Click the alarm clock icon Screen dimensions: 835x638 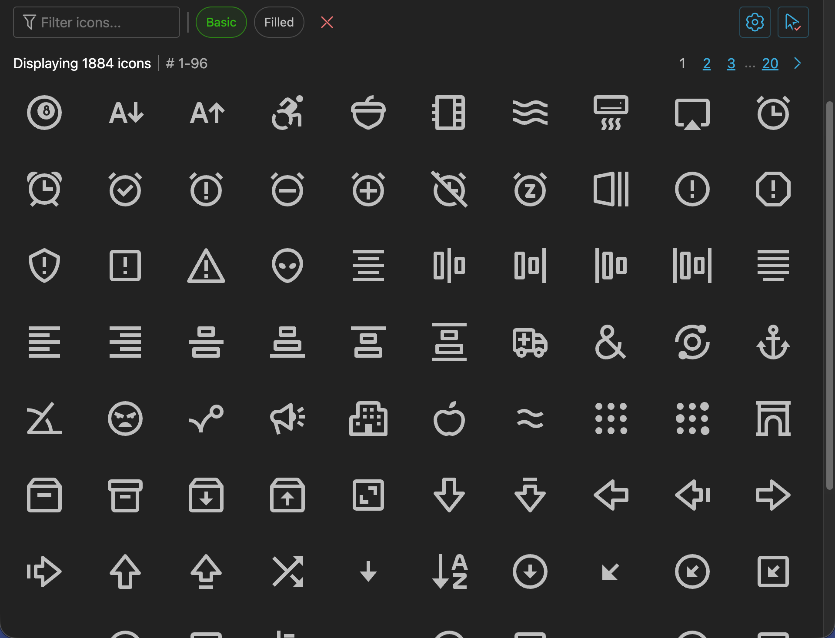tap(44, 189)
